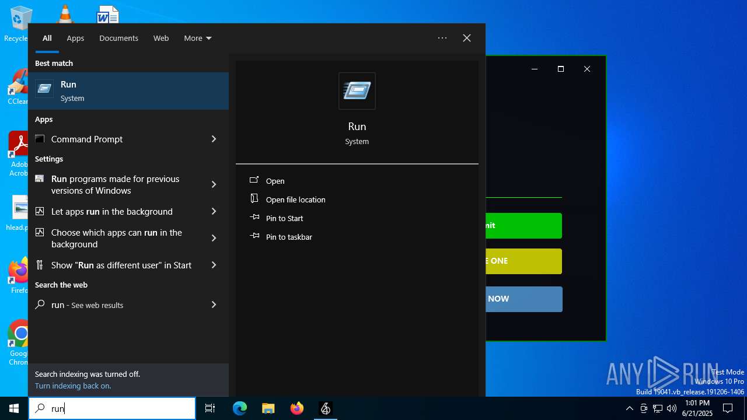Switch to the Web search tab

point(161,38)
